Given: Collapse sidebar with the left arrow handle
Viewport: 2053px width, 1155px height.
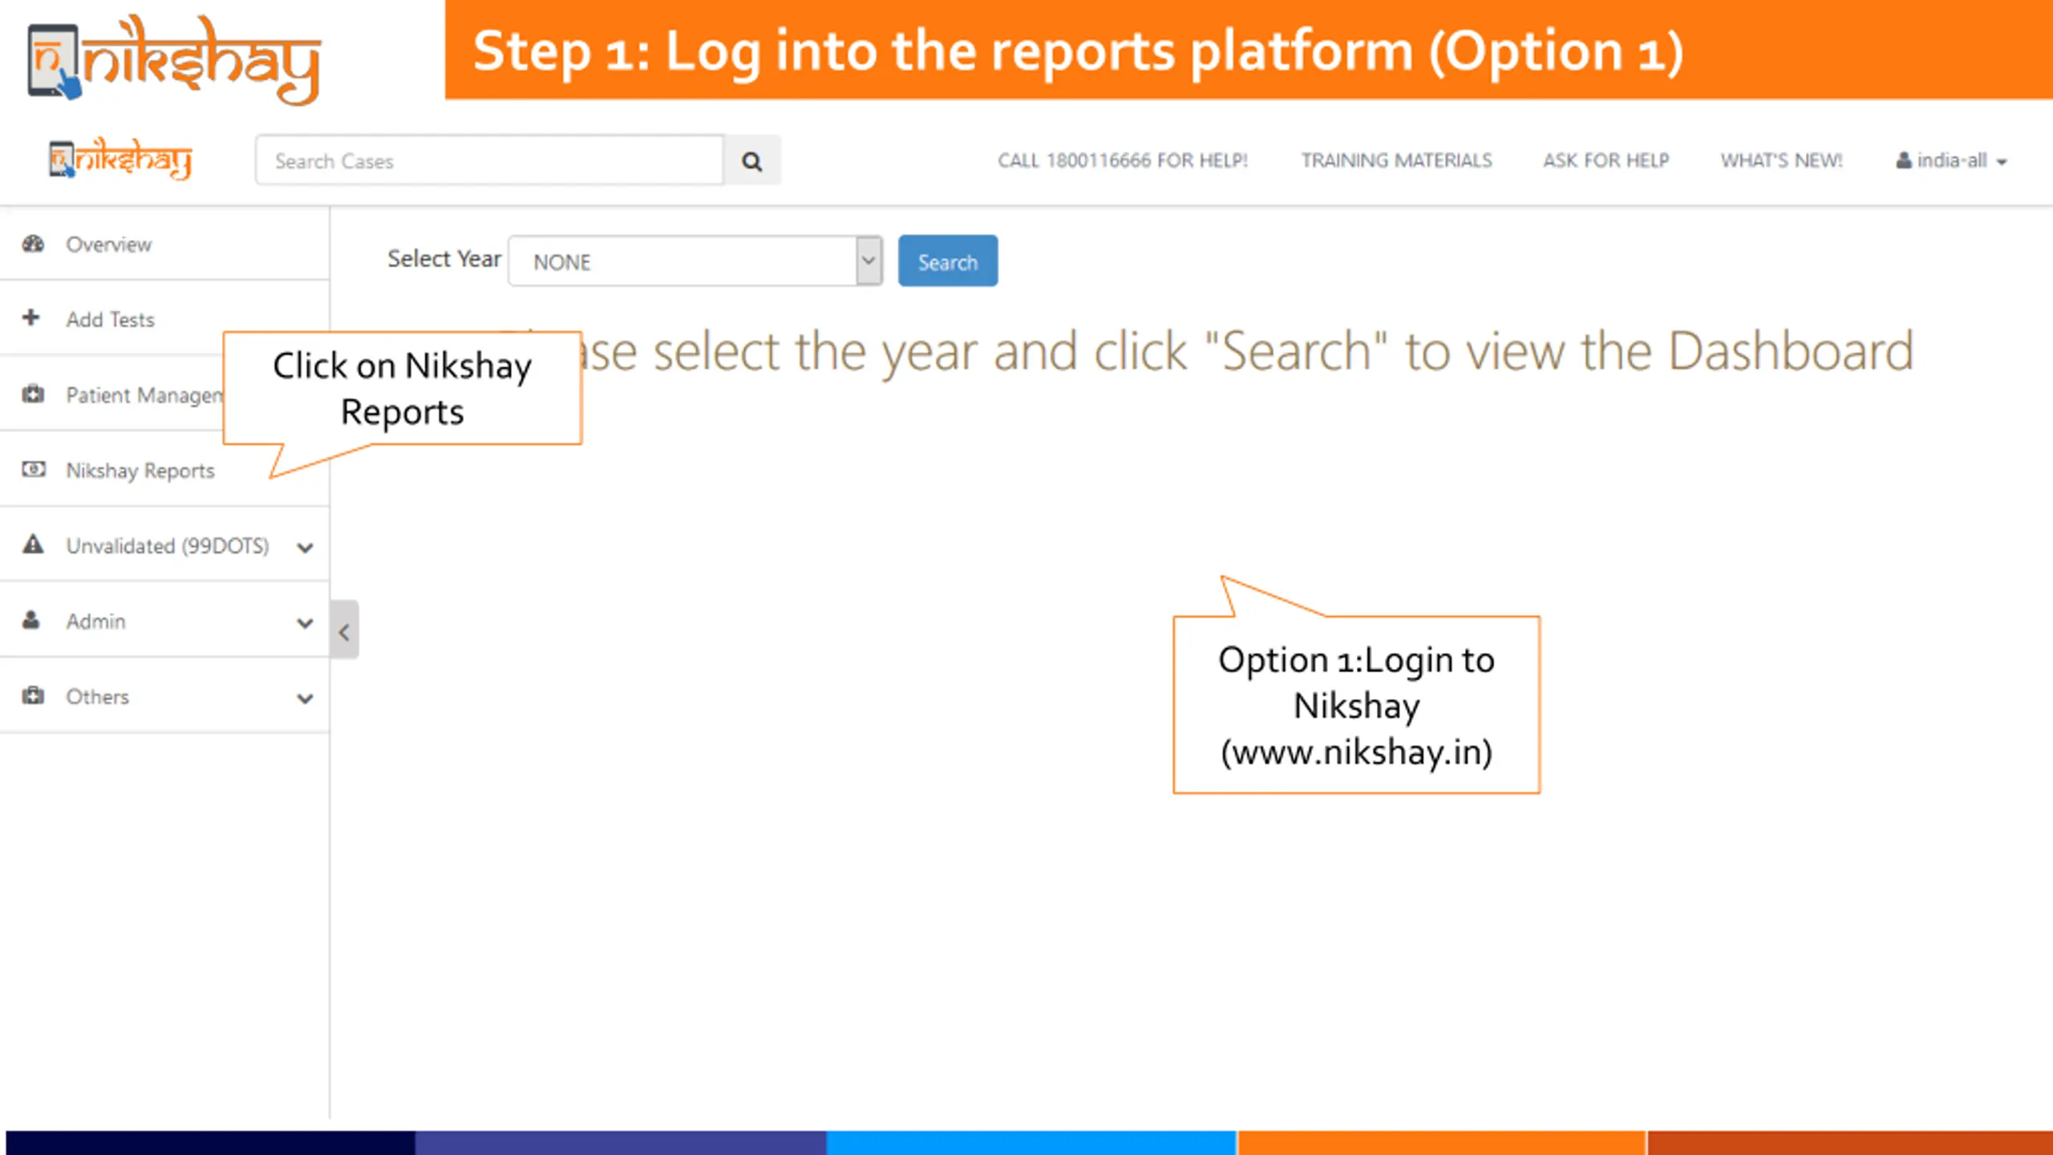Looking at the screenshot, I should pyautogui.click(x=344, y=630).
